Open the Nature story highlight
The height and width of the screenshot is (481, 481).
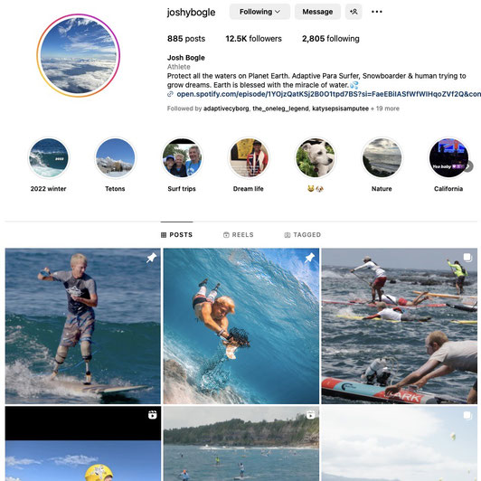click(382, 157)
